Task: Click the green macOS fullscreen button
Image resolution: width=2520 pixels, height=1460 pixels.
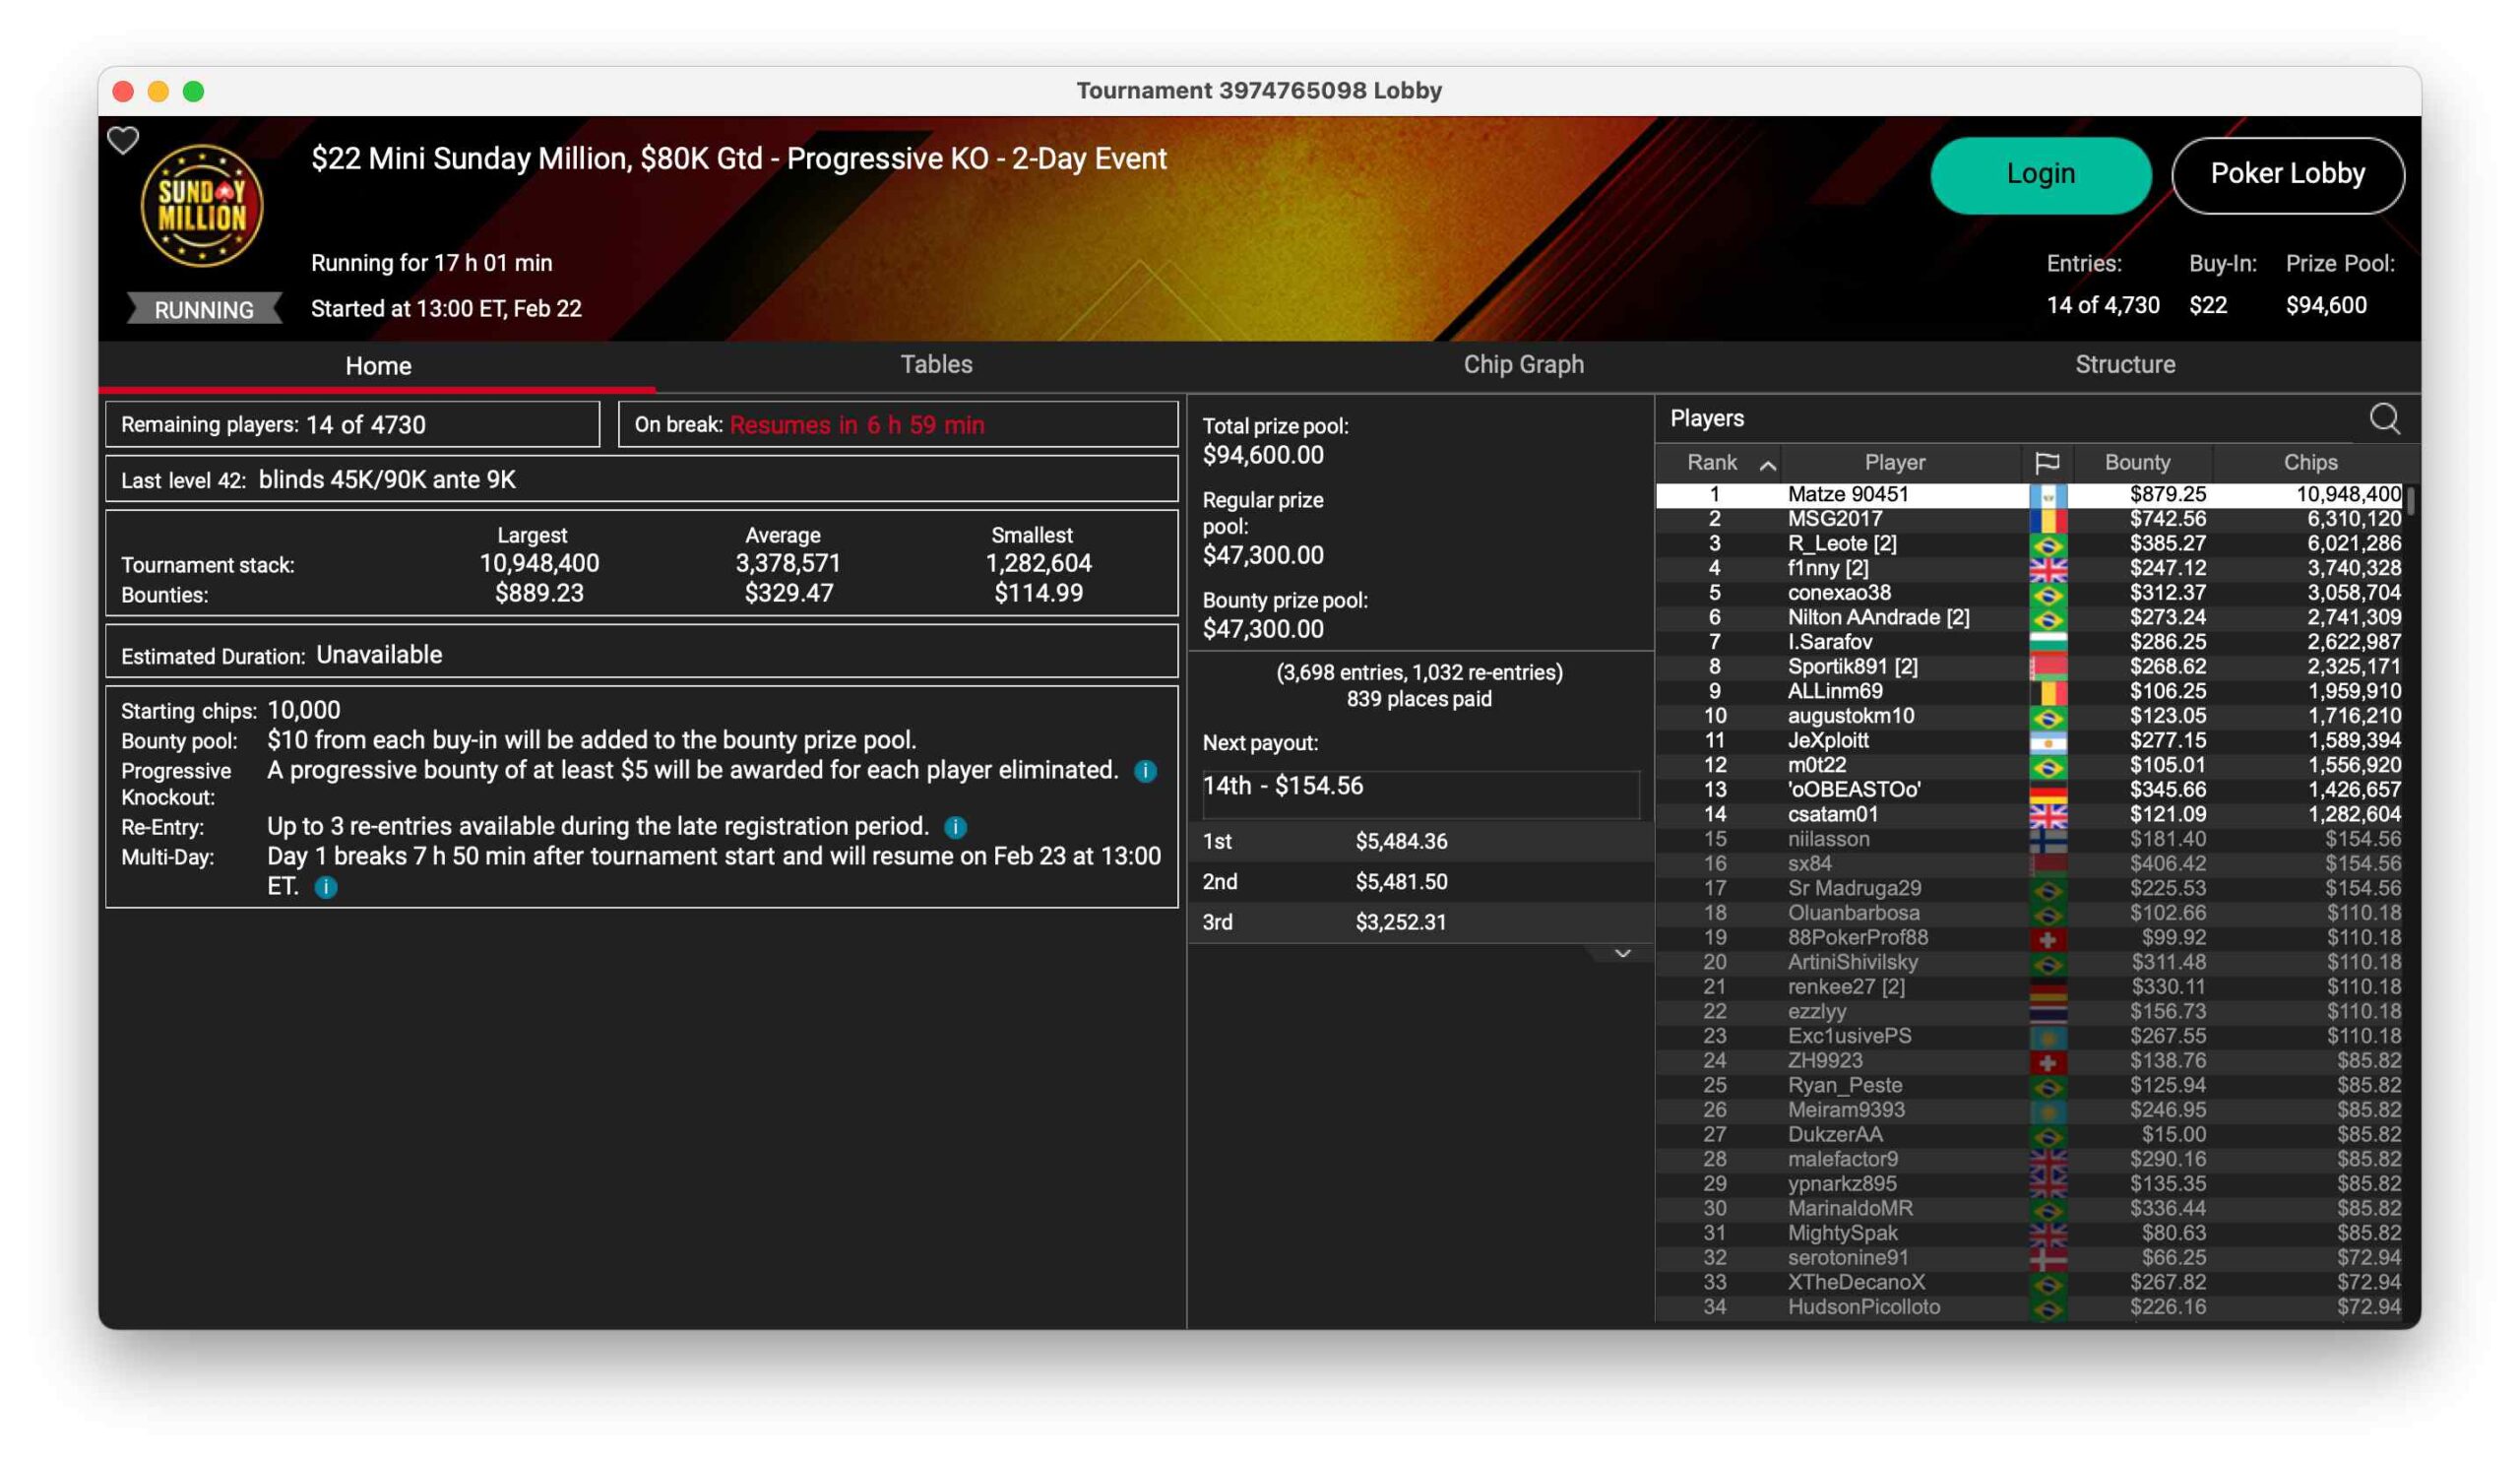Action: pyautogui.click(x=194, y=92)
